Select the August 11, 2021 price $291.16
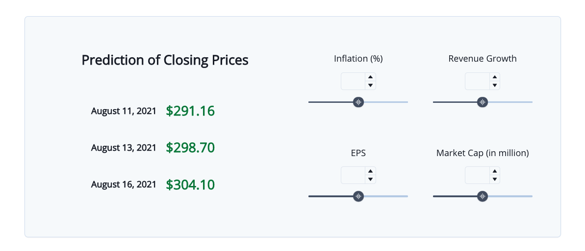 tap(190, 111)
